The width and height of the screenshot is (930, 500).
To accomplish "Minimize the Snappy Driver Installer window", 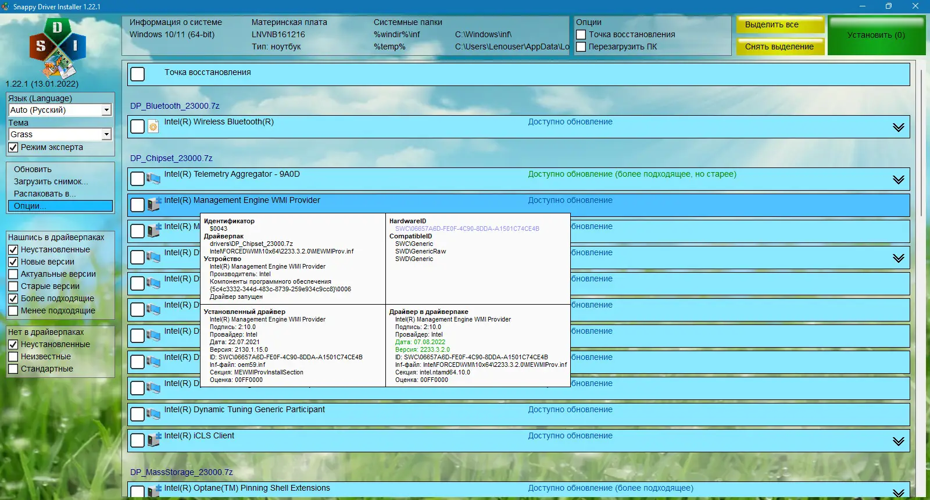I will point(863,6).
